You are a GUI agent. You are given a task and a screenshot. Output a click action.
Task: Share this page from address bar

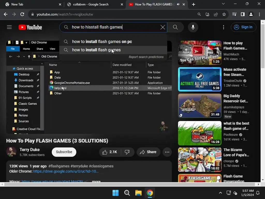click(x=216, y=15)
